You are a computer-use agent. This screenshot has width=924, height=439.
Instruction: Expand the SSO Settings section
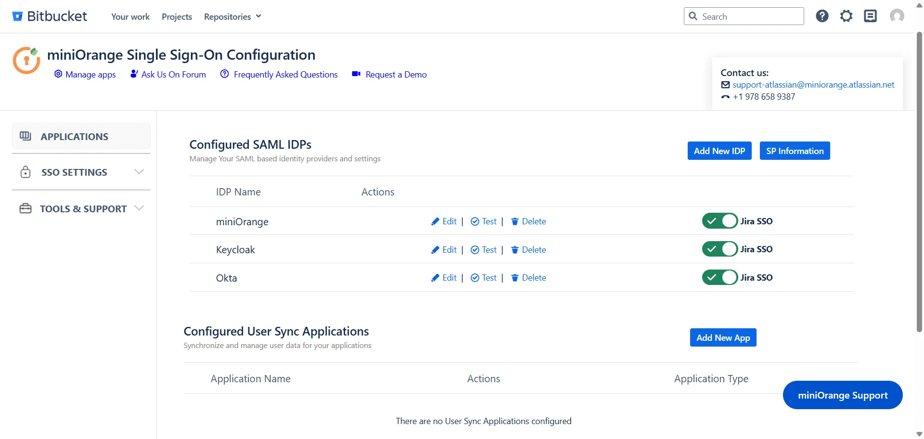pyautogui.click(x=74, y=172)
